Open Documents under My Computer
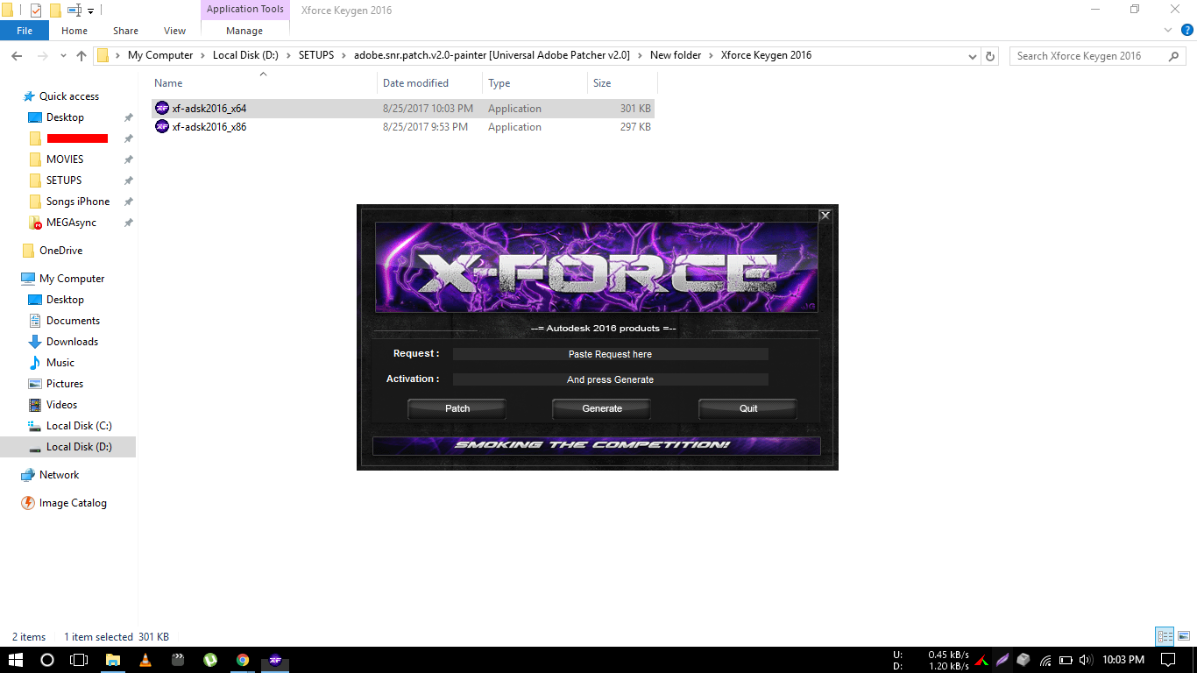 coord(73,321)
